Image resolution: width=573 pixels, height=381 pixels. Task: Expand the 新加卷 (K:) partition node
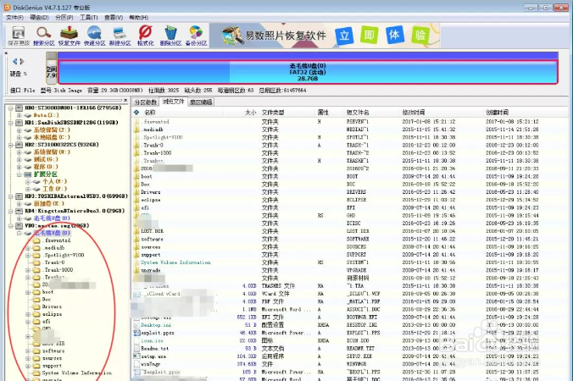(x=19, y=204)
